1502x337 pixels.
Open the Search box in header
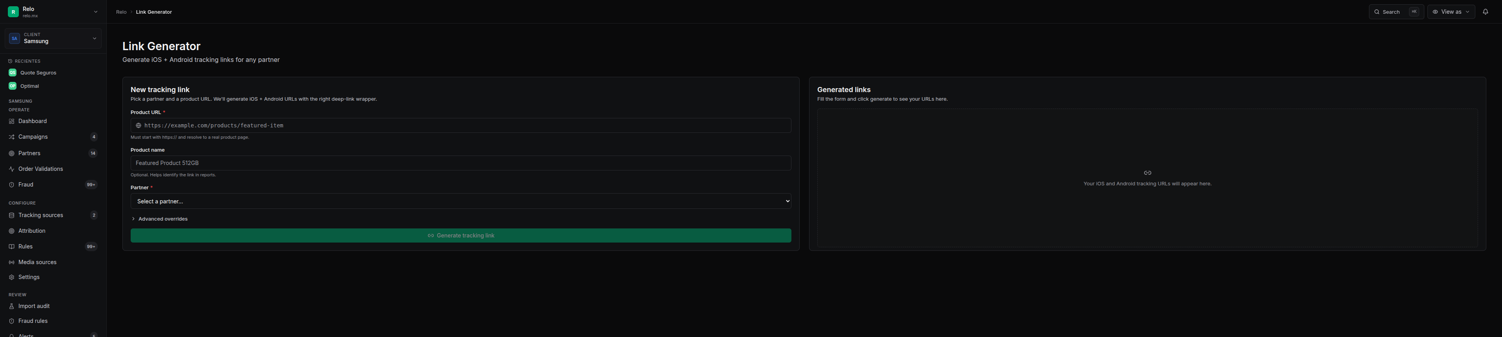pos(1396,12)
